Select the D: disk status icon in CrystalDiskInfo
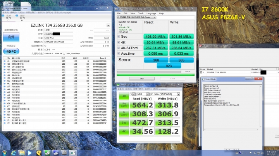 click(17, 16)
